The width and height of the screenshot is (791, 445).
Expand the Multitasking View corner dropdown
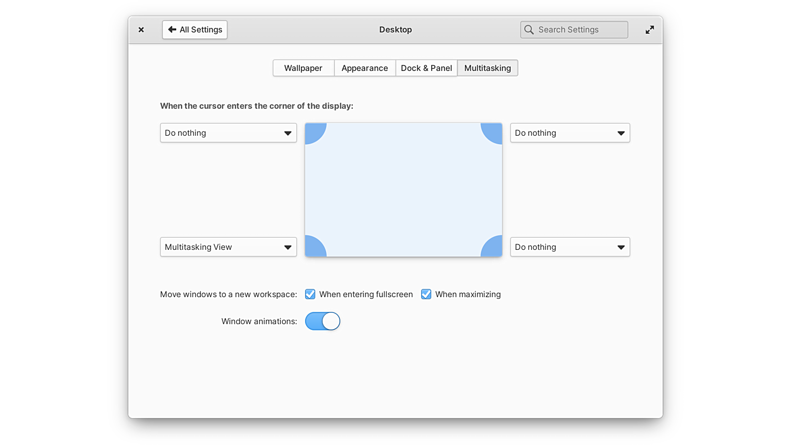228,247
